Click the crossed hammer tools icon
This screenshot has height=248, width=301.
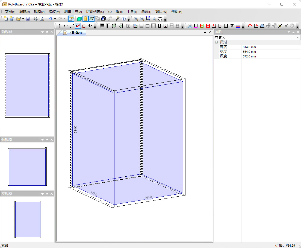pos(190,26)
